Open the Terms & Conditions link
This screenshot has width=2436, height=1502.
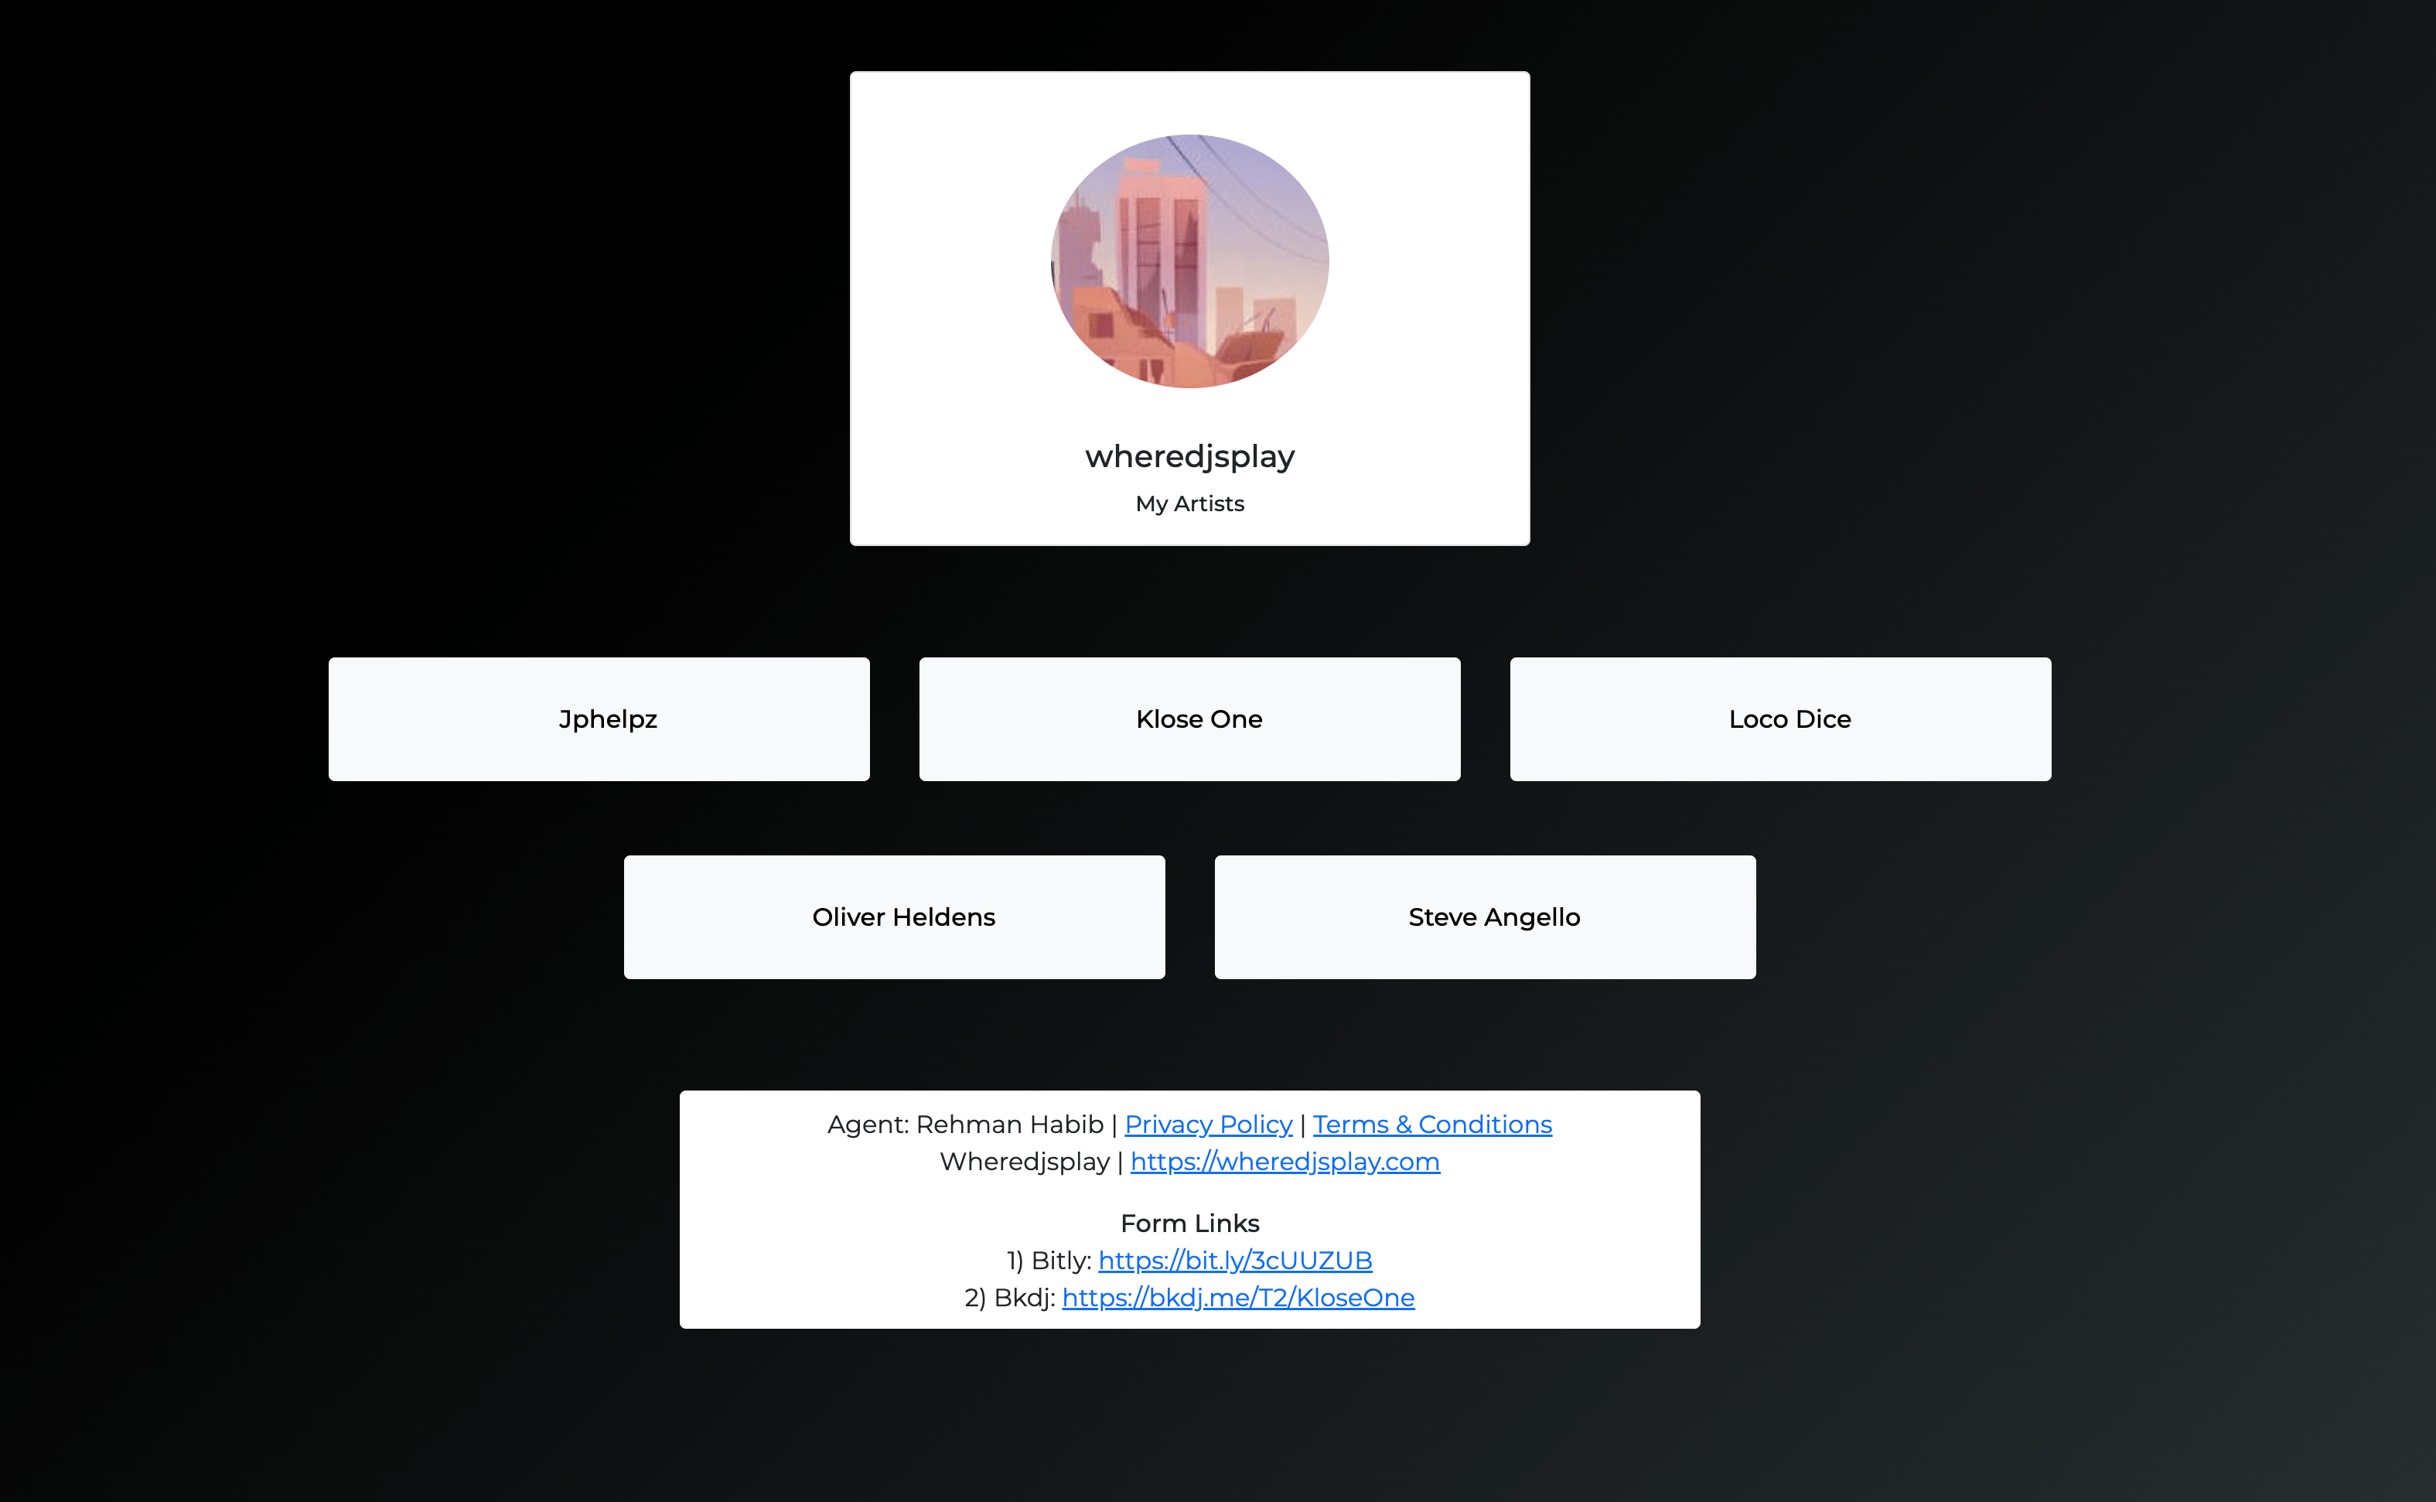coord(1432,1125)
